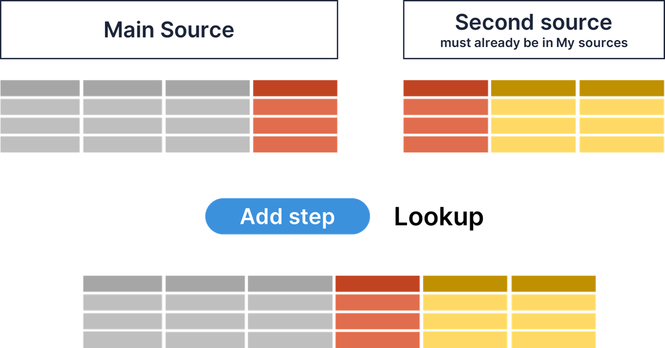The image size is (665, 348).
Task: Click the third gray header of Main Source table
Action: [207, 88]
